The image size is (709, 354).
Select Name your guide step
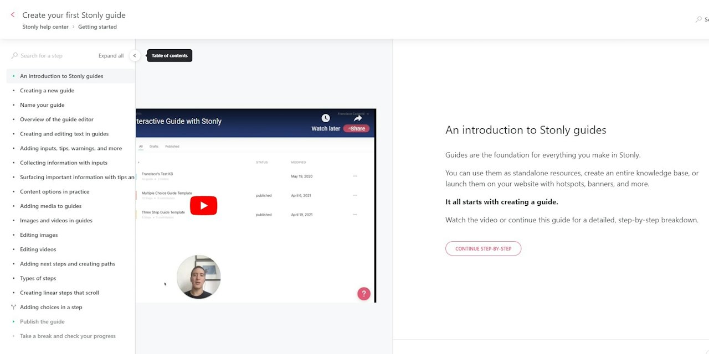(42, 105)
